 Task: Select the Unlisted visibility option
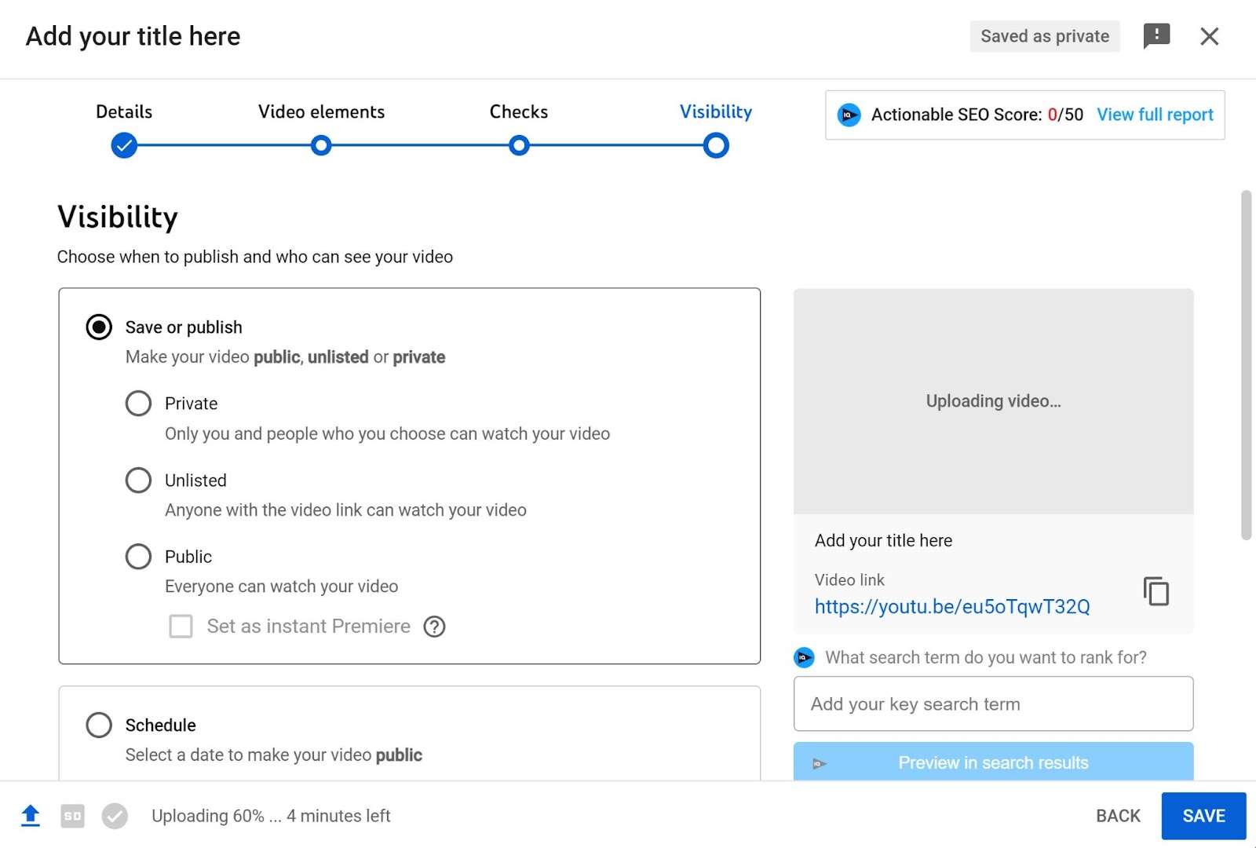[x=138, y=480]
